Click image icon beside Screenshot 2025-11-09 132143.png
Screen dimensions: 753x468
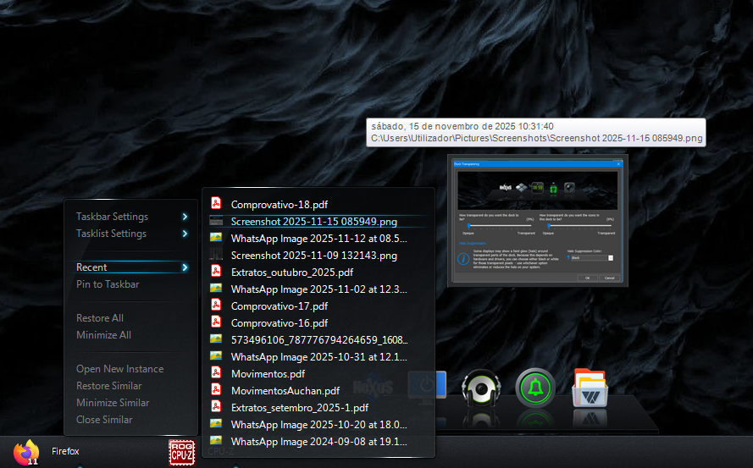(x=217, y=255)
